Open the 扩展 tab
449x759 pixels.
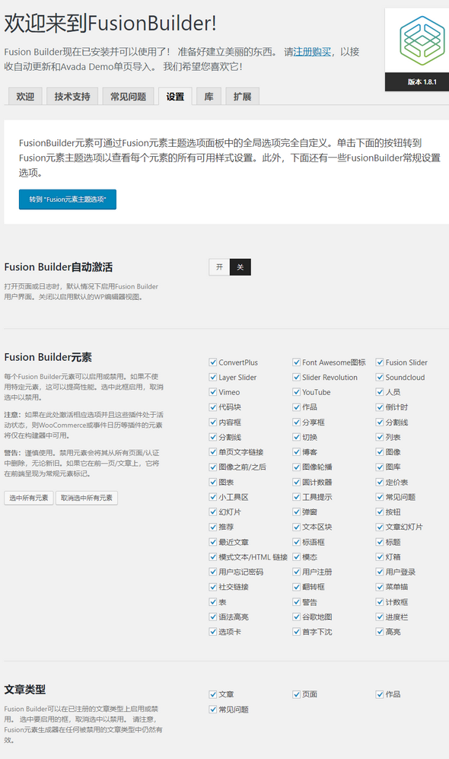243,97
